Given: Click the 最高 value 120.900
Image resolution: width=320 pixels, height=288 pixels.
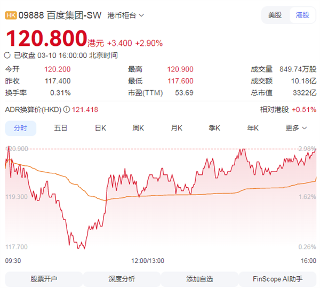Looking at the screenshot, I should (180, 69).
